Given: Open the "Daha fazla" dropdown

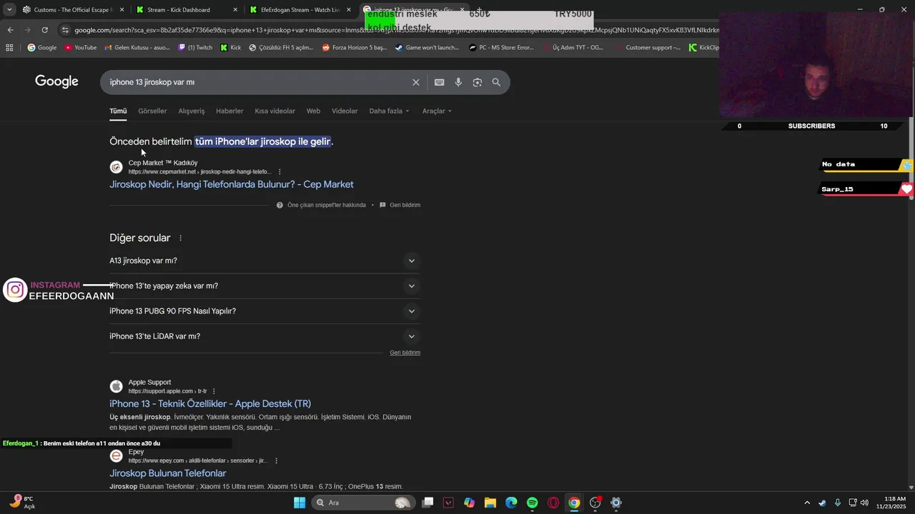Looking at the screenshot, I should 389,111.
